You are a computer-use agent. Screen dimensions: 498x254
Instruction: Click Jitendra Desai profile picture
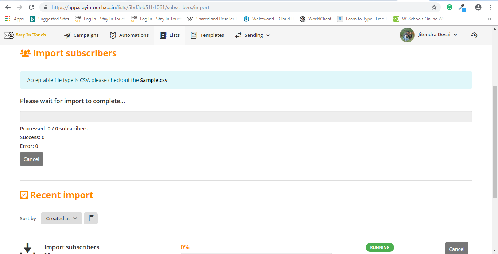407,35
